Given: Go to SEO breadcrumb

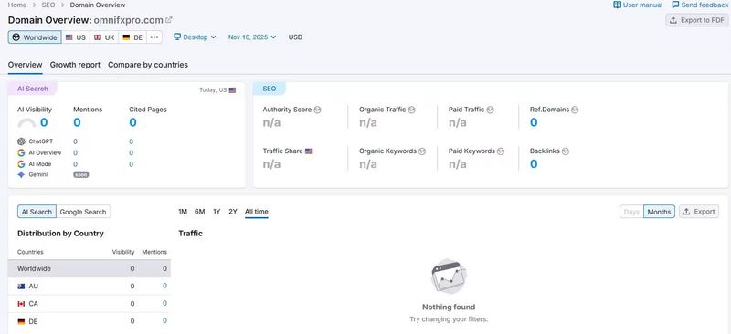Looking at the screenshot, I should coord(48,5).
